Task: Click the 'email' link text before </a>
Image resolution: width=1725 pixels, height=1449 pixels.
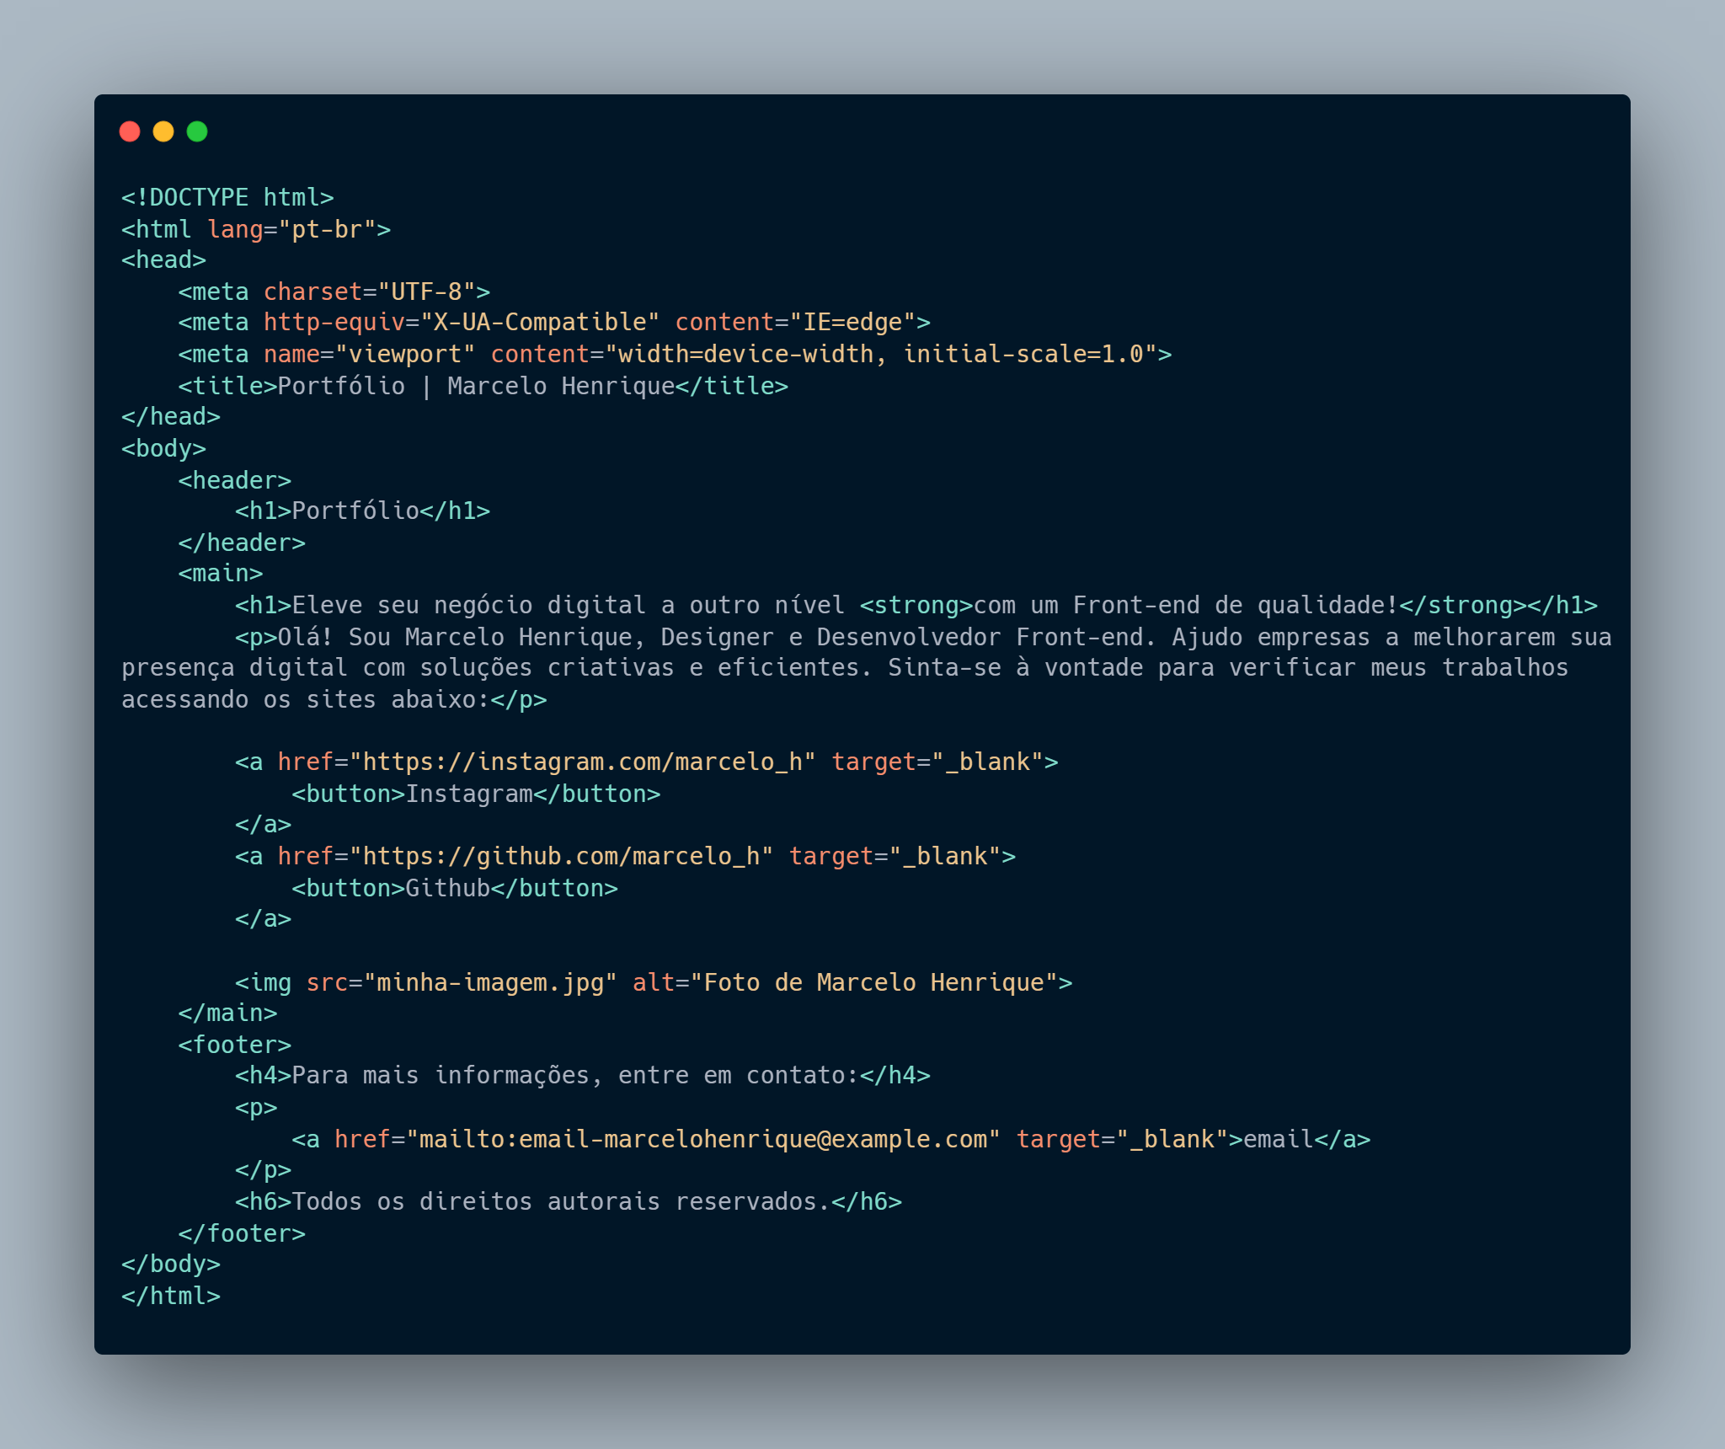Action: [1279, 1140]
